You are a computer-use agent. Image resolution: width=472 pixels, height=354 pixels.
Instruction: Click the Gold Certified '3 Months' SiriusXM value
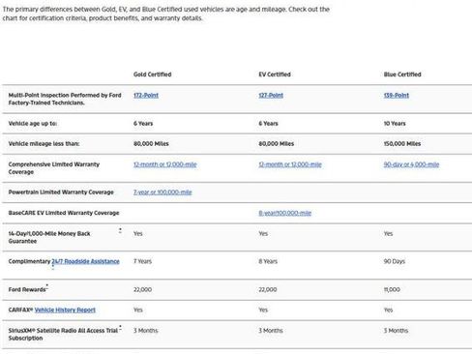[x=146, y=331]
